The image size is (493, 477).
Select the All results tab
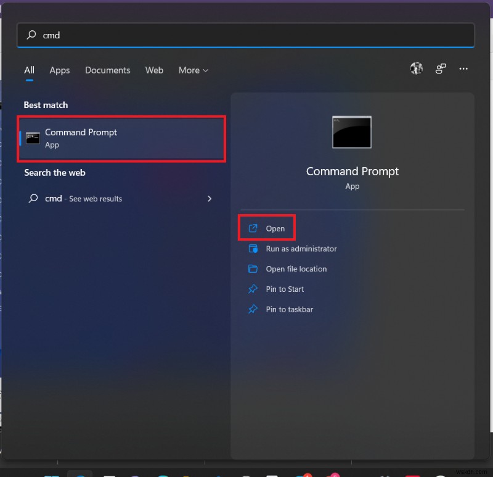click(x=29, y=70)
